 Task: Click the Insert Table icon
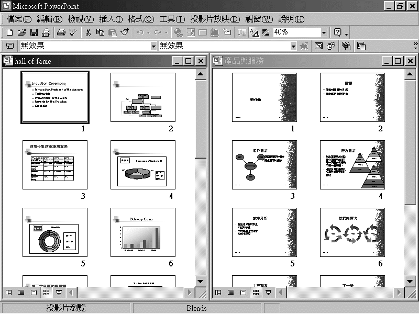tap(203, 32)
